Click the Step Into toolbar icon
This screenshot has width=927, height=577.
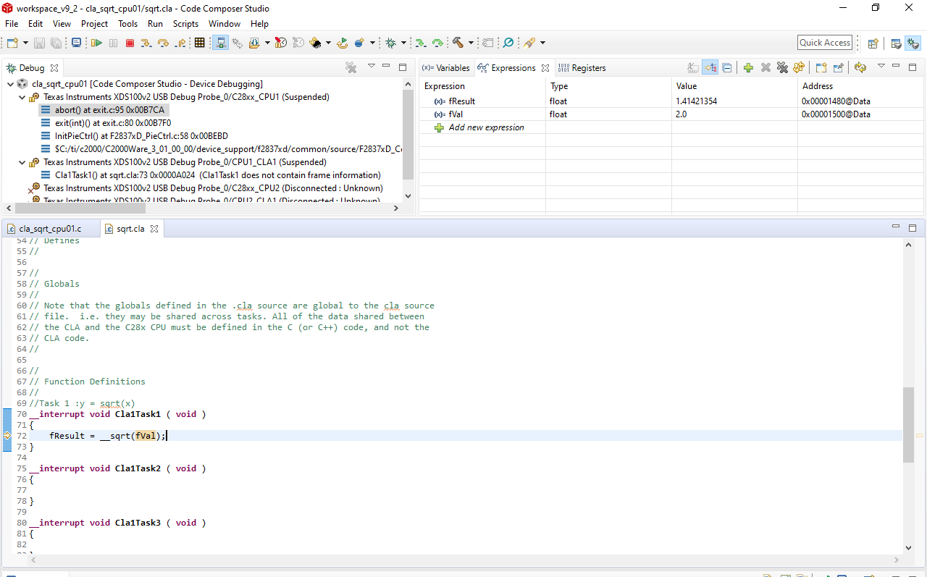point(146,43)
